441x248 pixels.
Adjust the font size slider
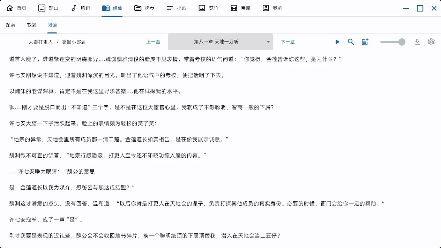[392, 42]
